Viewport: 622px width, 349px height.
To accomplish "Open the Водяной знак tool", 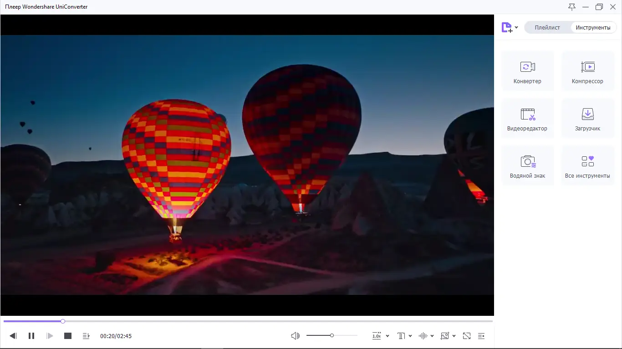I will (527, 165).
